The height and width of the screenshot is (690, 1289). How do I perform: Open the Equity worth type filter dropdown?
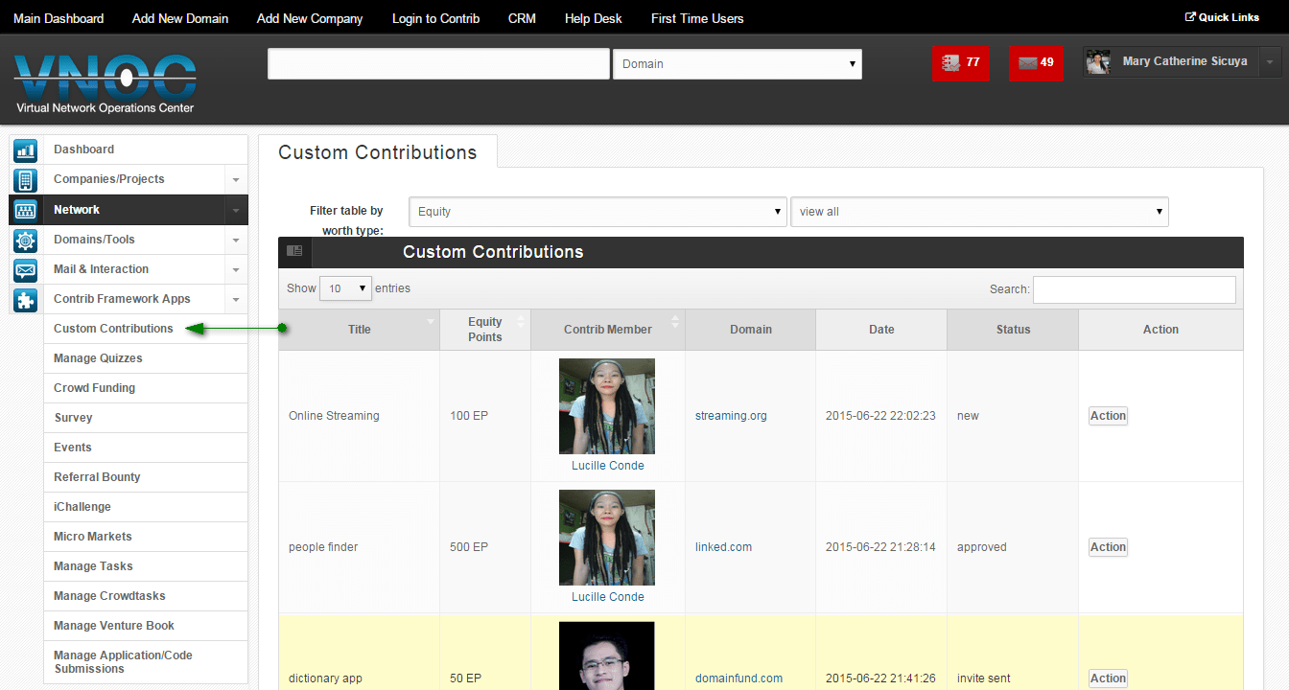click(598, 212)
